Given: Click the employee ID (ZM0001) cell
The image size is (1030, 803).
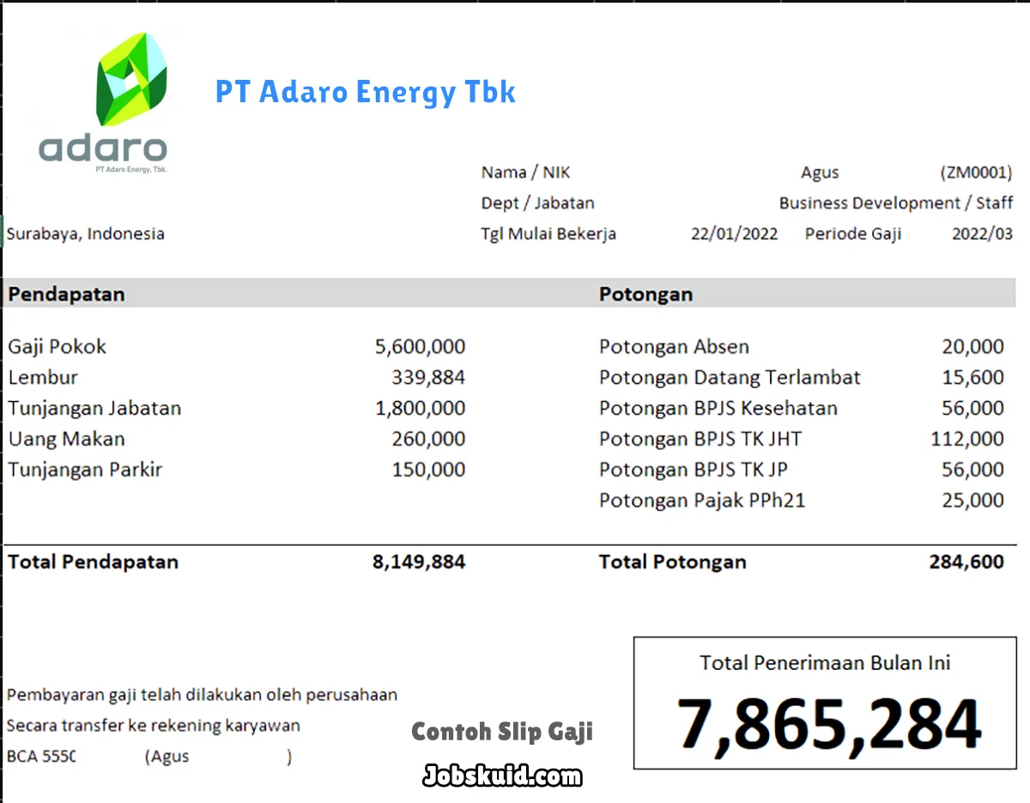Looking at the screenshot, I should tap(976, 173).
